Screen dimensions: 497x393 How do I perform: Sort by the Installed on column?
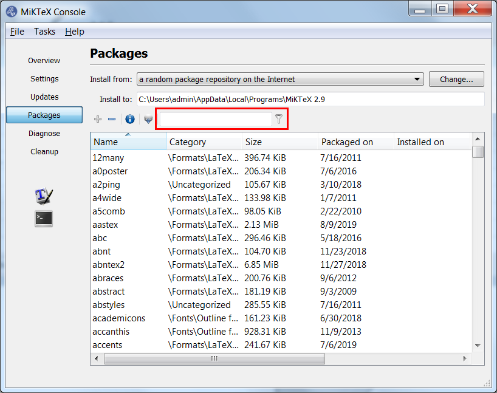pyautogui.click(x=432, y=142)
